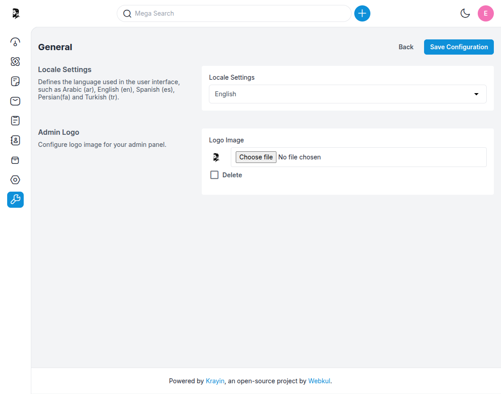Click the Choose file button

pos(256,157)
